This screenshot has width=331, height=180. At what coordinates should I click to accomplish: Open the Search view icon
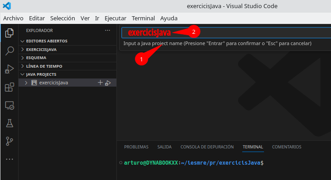click(10, 51)
